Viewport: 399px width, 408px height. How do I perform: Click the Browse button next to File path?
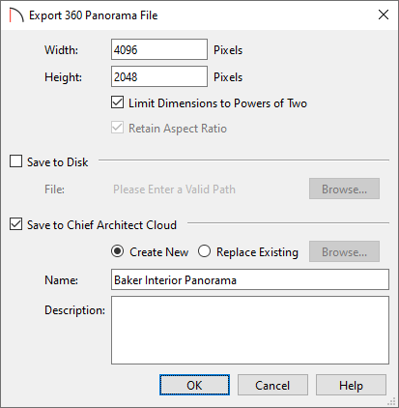pyautogui.click(x=344, y=189)
